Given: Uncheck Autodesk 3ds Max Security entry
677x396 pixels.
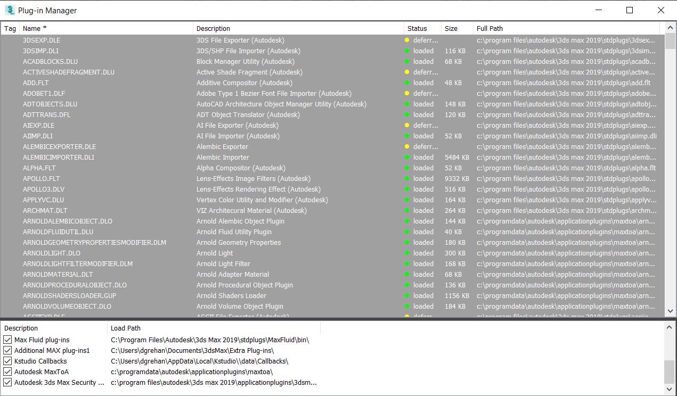Looking at the screenshot, I should [x=7, y=382].
